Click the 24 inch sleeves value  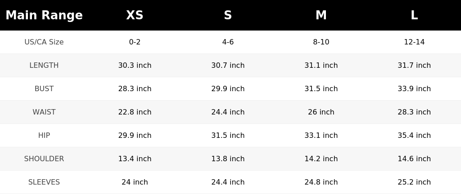tap(135, 182)
